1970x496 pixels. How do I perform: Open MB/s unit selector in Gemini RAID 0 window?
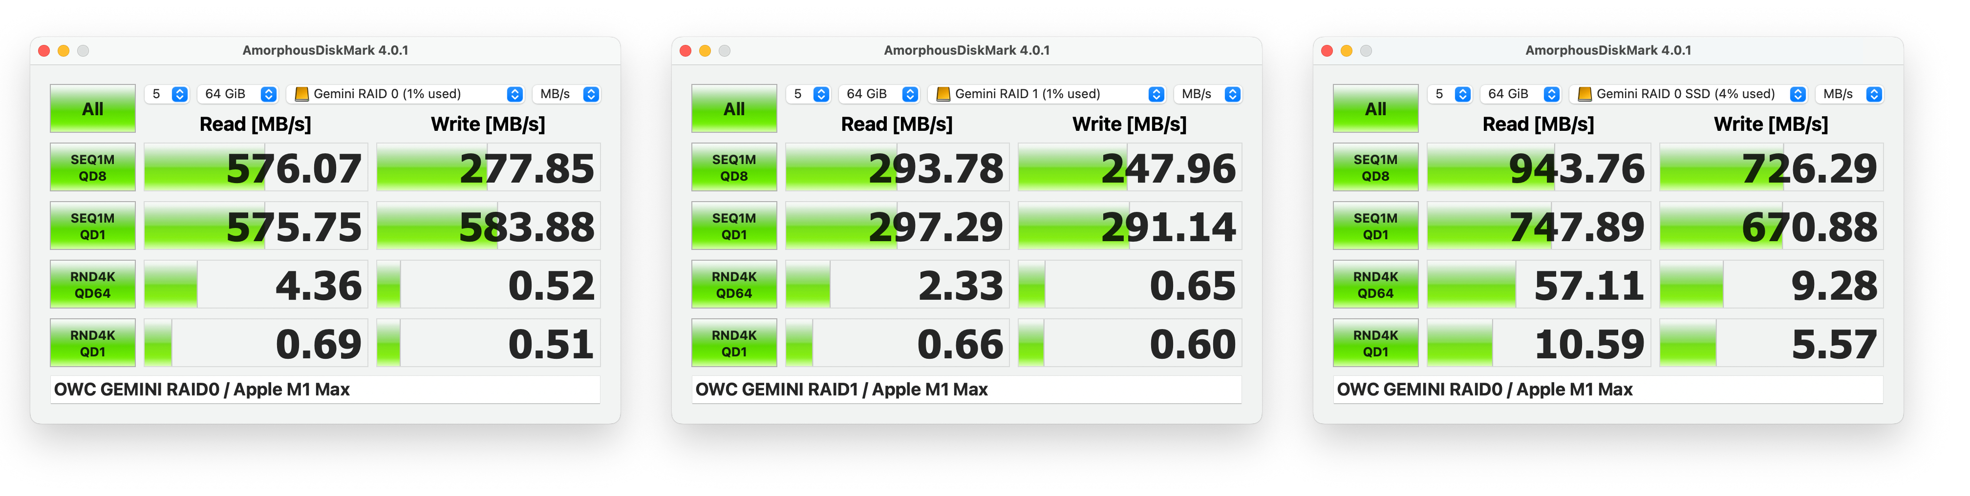pos(568,94)
